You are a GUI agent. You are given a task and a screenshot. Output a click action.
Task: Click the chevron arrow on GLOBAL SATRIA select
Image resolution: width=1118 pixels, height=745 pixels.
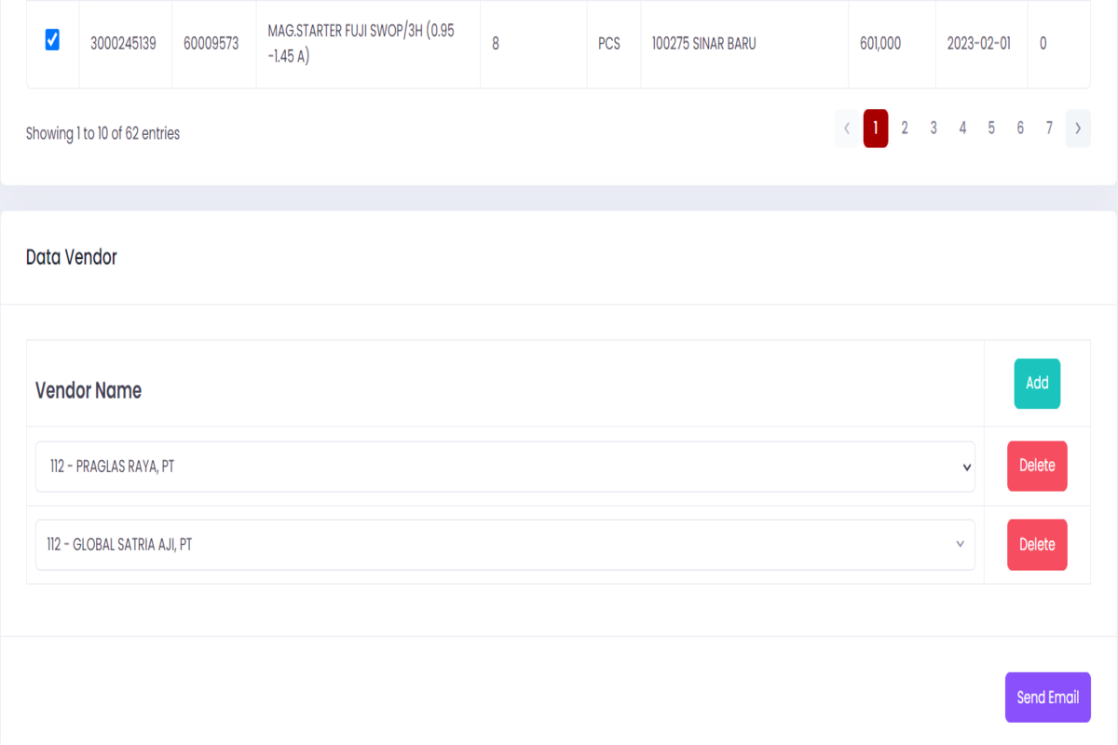pyautogui.click(x=960, y=545)
